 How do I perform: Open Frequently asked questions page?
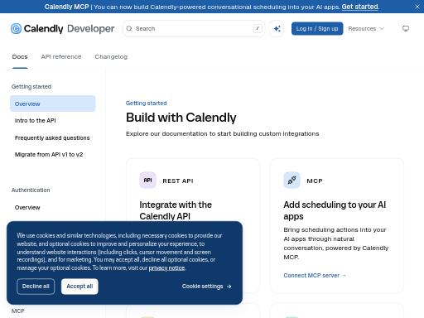click(x=52, y=137)
